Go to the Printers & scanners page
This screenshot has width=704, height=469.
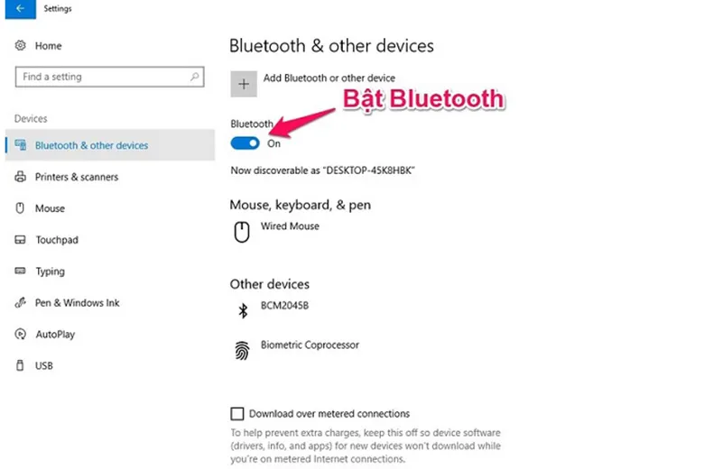(x=77, y=177)
